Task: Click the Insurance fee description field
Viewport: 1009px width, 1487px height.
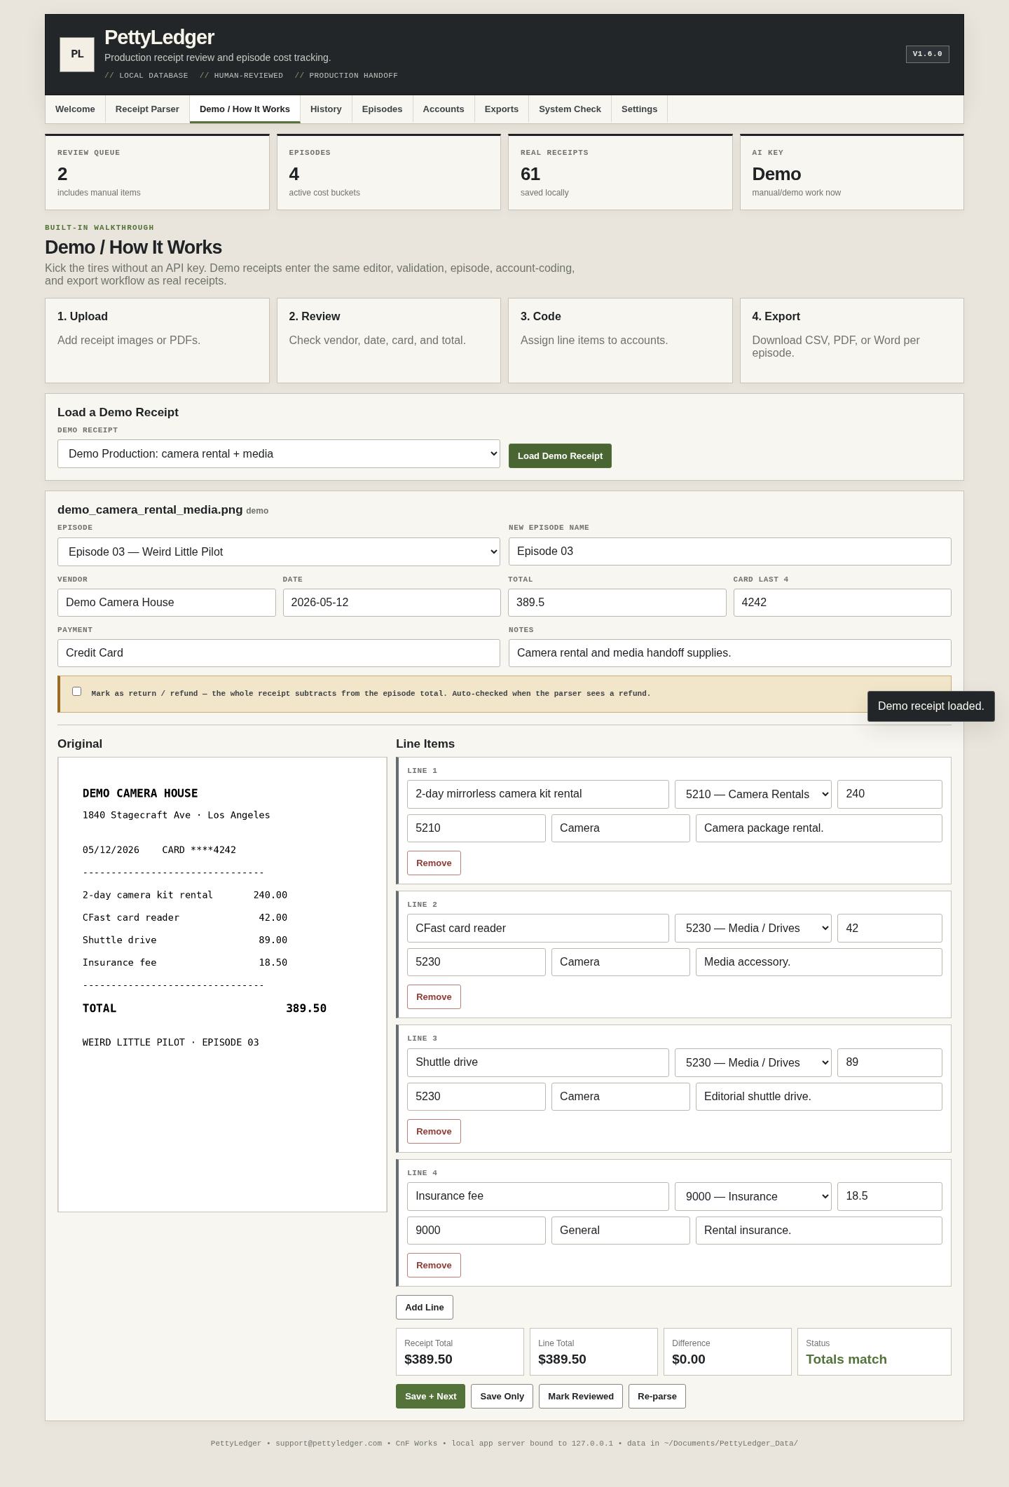Action: coord(538,1196)
